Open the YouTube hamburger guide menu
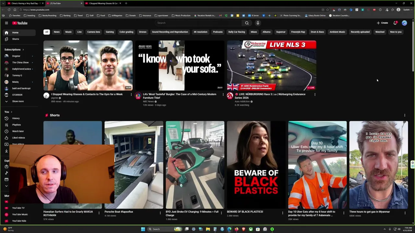 pos(6,23)
